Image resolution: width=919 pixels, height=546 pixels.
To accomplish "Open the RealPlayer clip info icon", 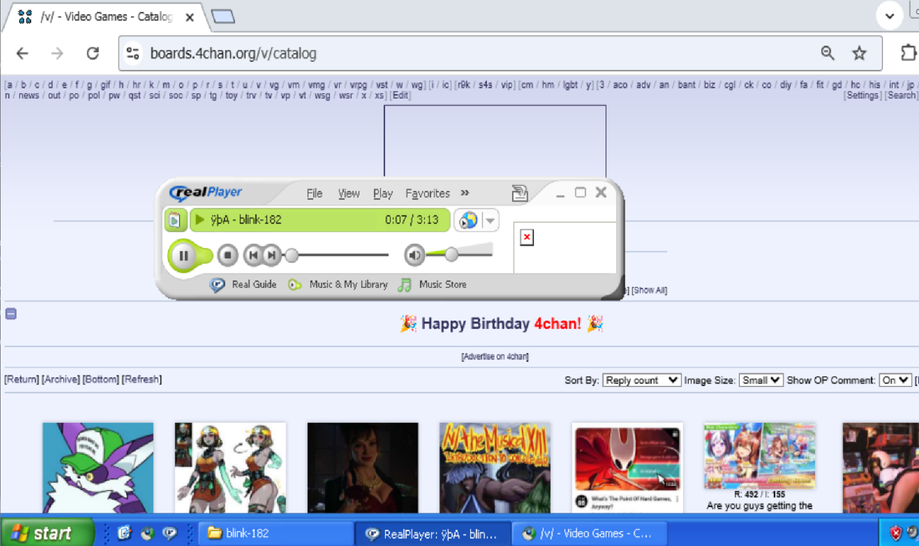I will pos(175,220).
